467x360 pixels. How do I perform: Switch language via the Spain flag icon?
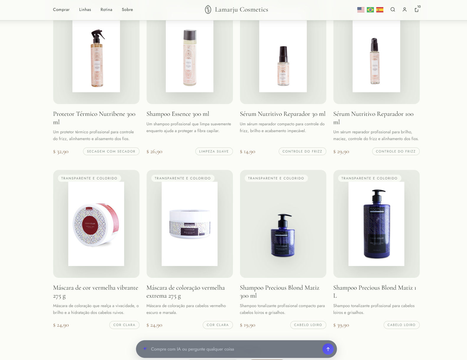pos(380,10)
